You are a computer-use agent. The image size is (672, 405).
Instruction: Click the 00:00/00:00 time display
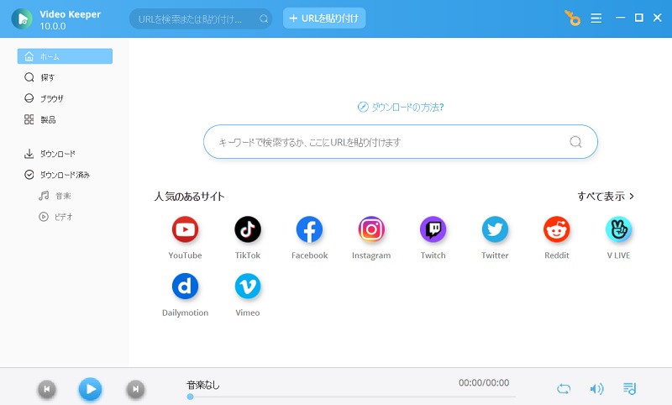pyautogui.click(x=484, y=382)
